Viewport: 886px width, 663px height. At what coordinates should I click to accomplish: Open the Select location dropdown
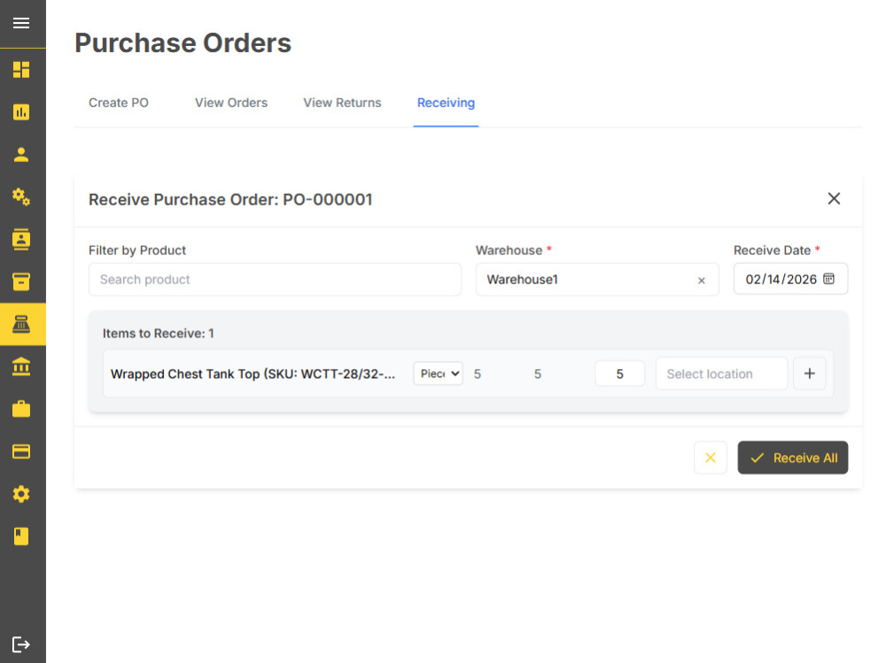click(721, 374)
